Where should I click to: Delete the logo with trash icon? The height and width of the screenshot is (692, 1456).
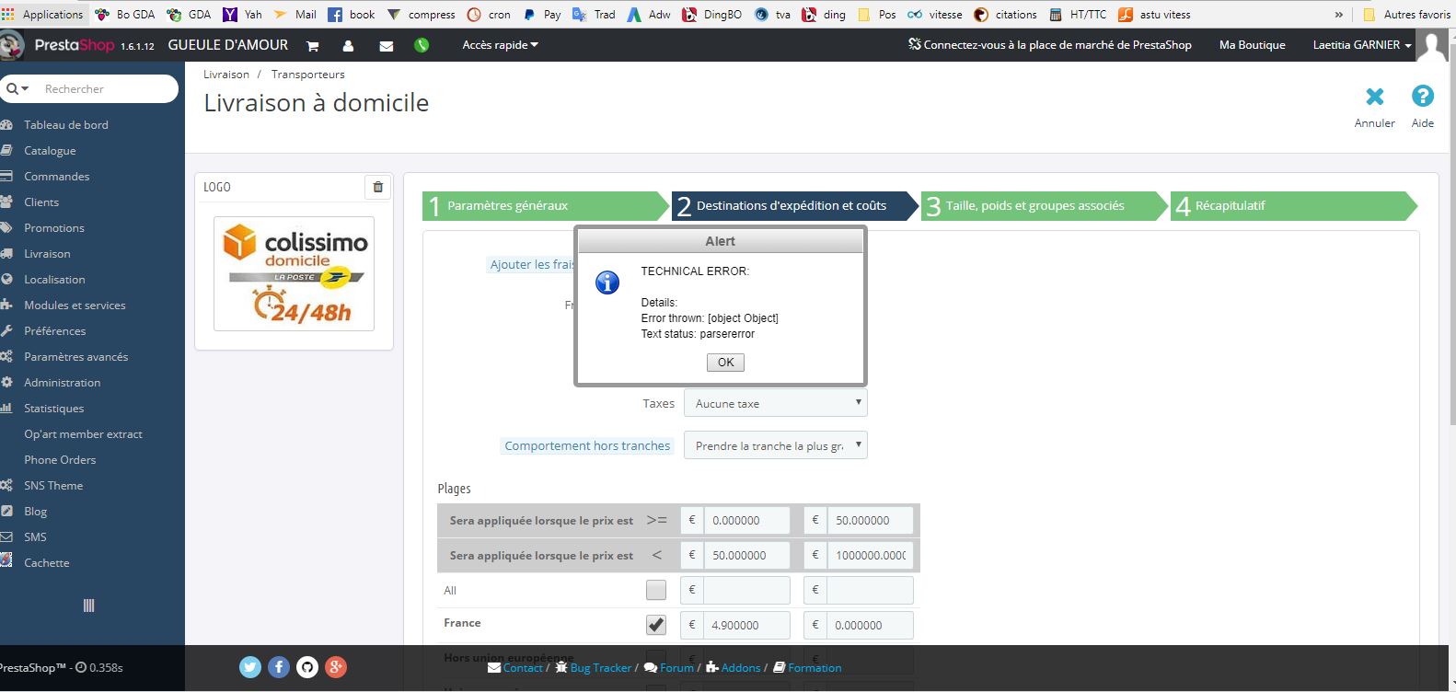pyautogui.click(x=377, y=187)
